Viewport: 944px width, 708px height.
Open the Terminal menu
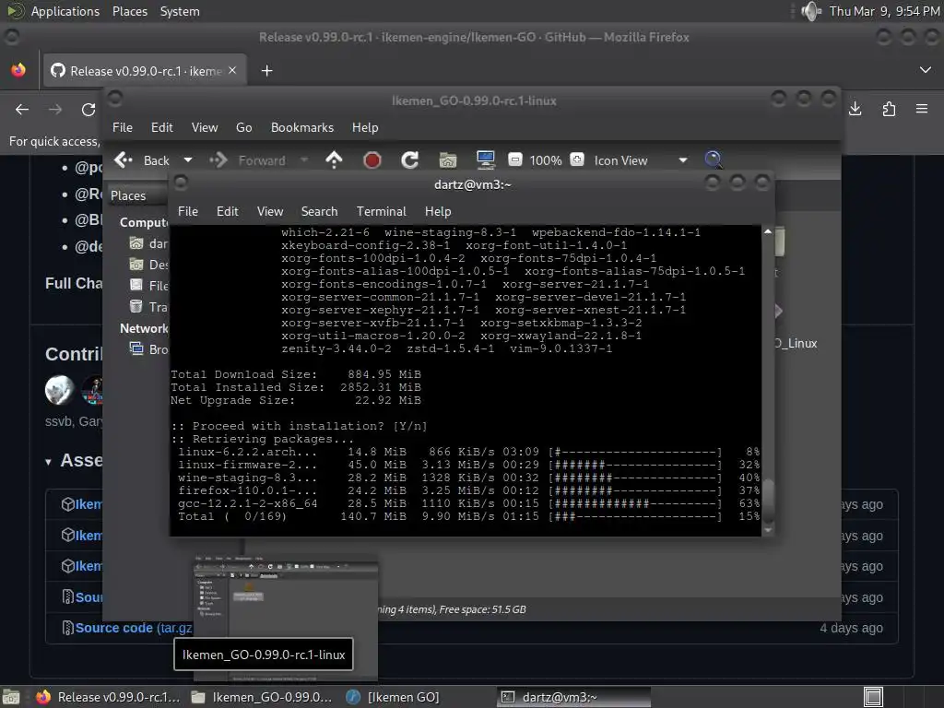pos(381,211)
